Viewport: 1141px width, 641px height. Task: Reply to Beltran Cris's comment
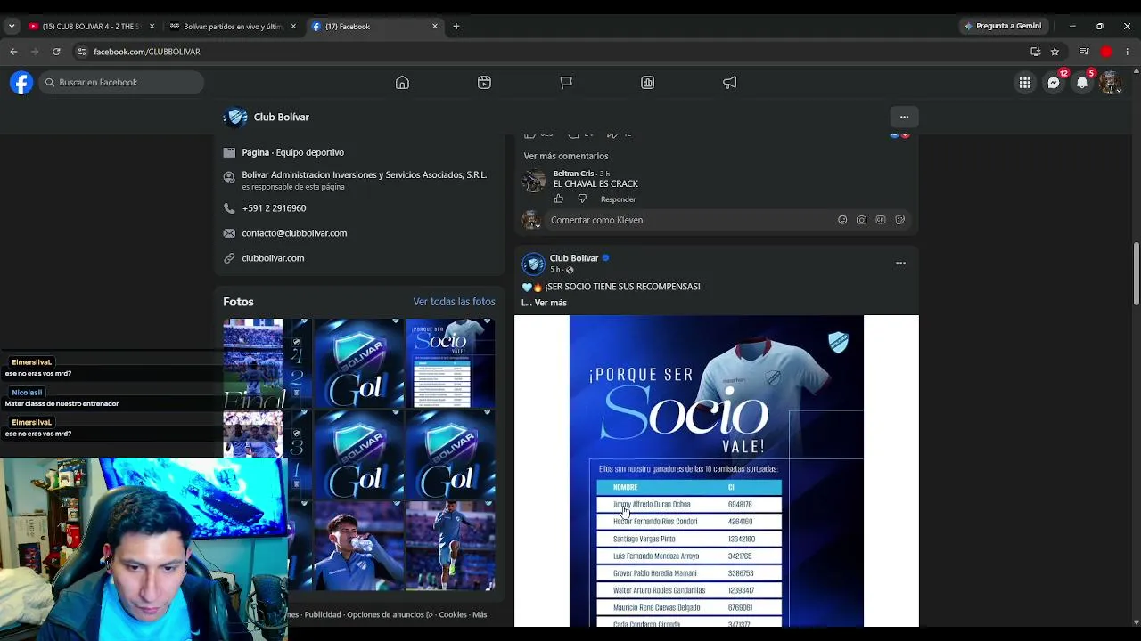(x=618, y=199)
